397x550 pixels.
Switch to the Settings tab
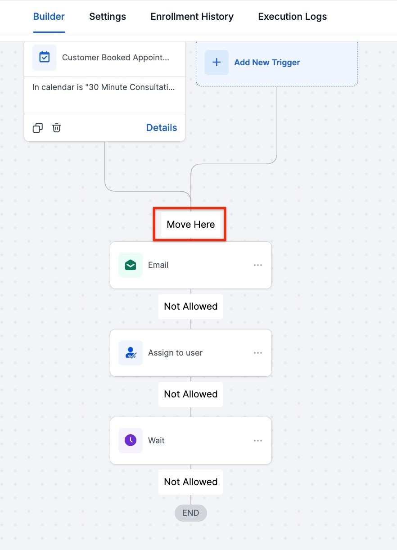point(108,17)
